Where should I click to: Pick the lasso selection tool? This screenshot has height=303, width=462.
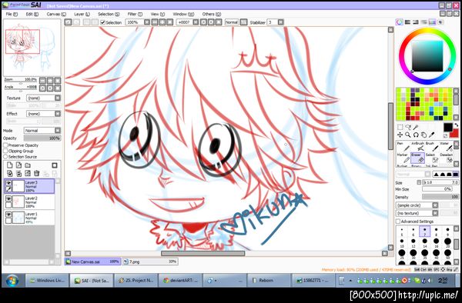(x=408, y=127)
